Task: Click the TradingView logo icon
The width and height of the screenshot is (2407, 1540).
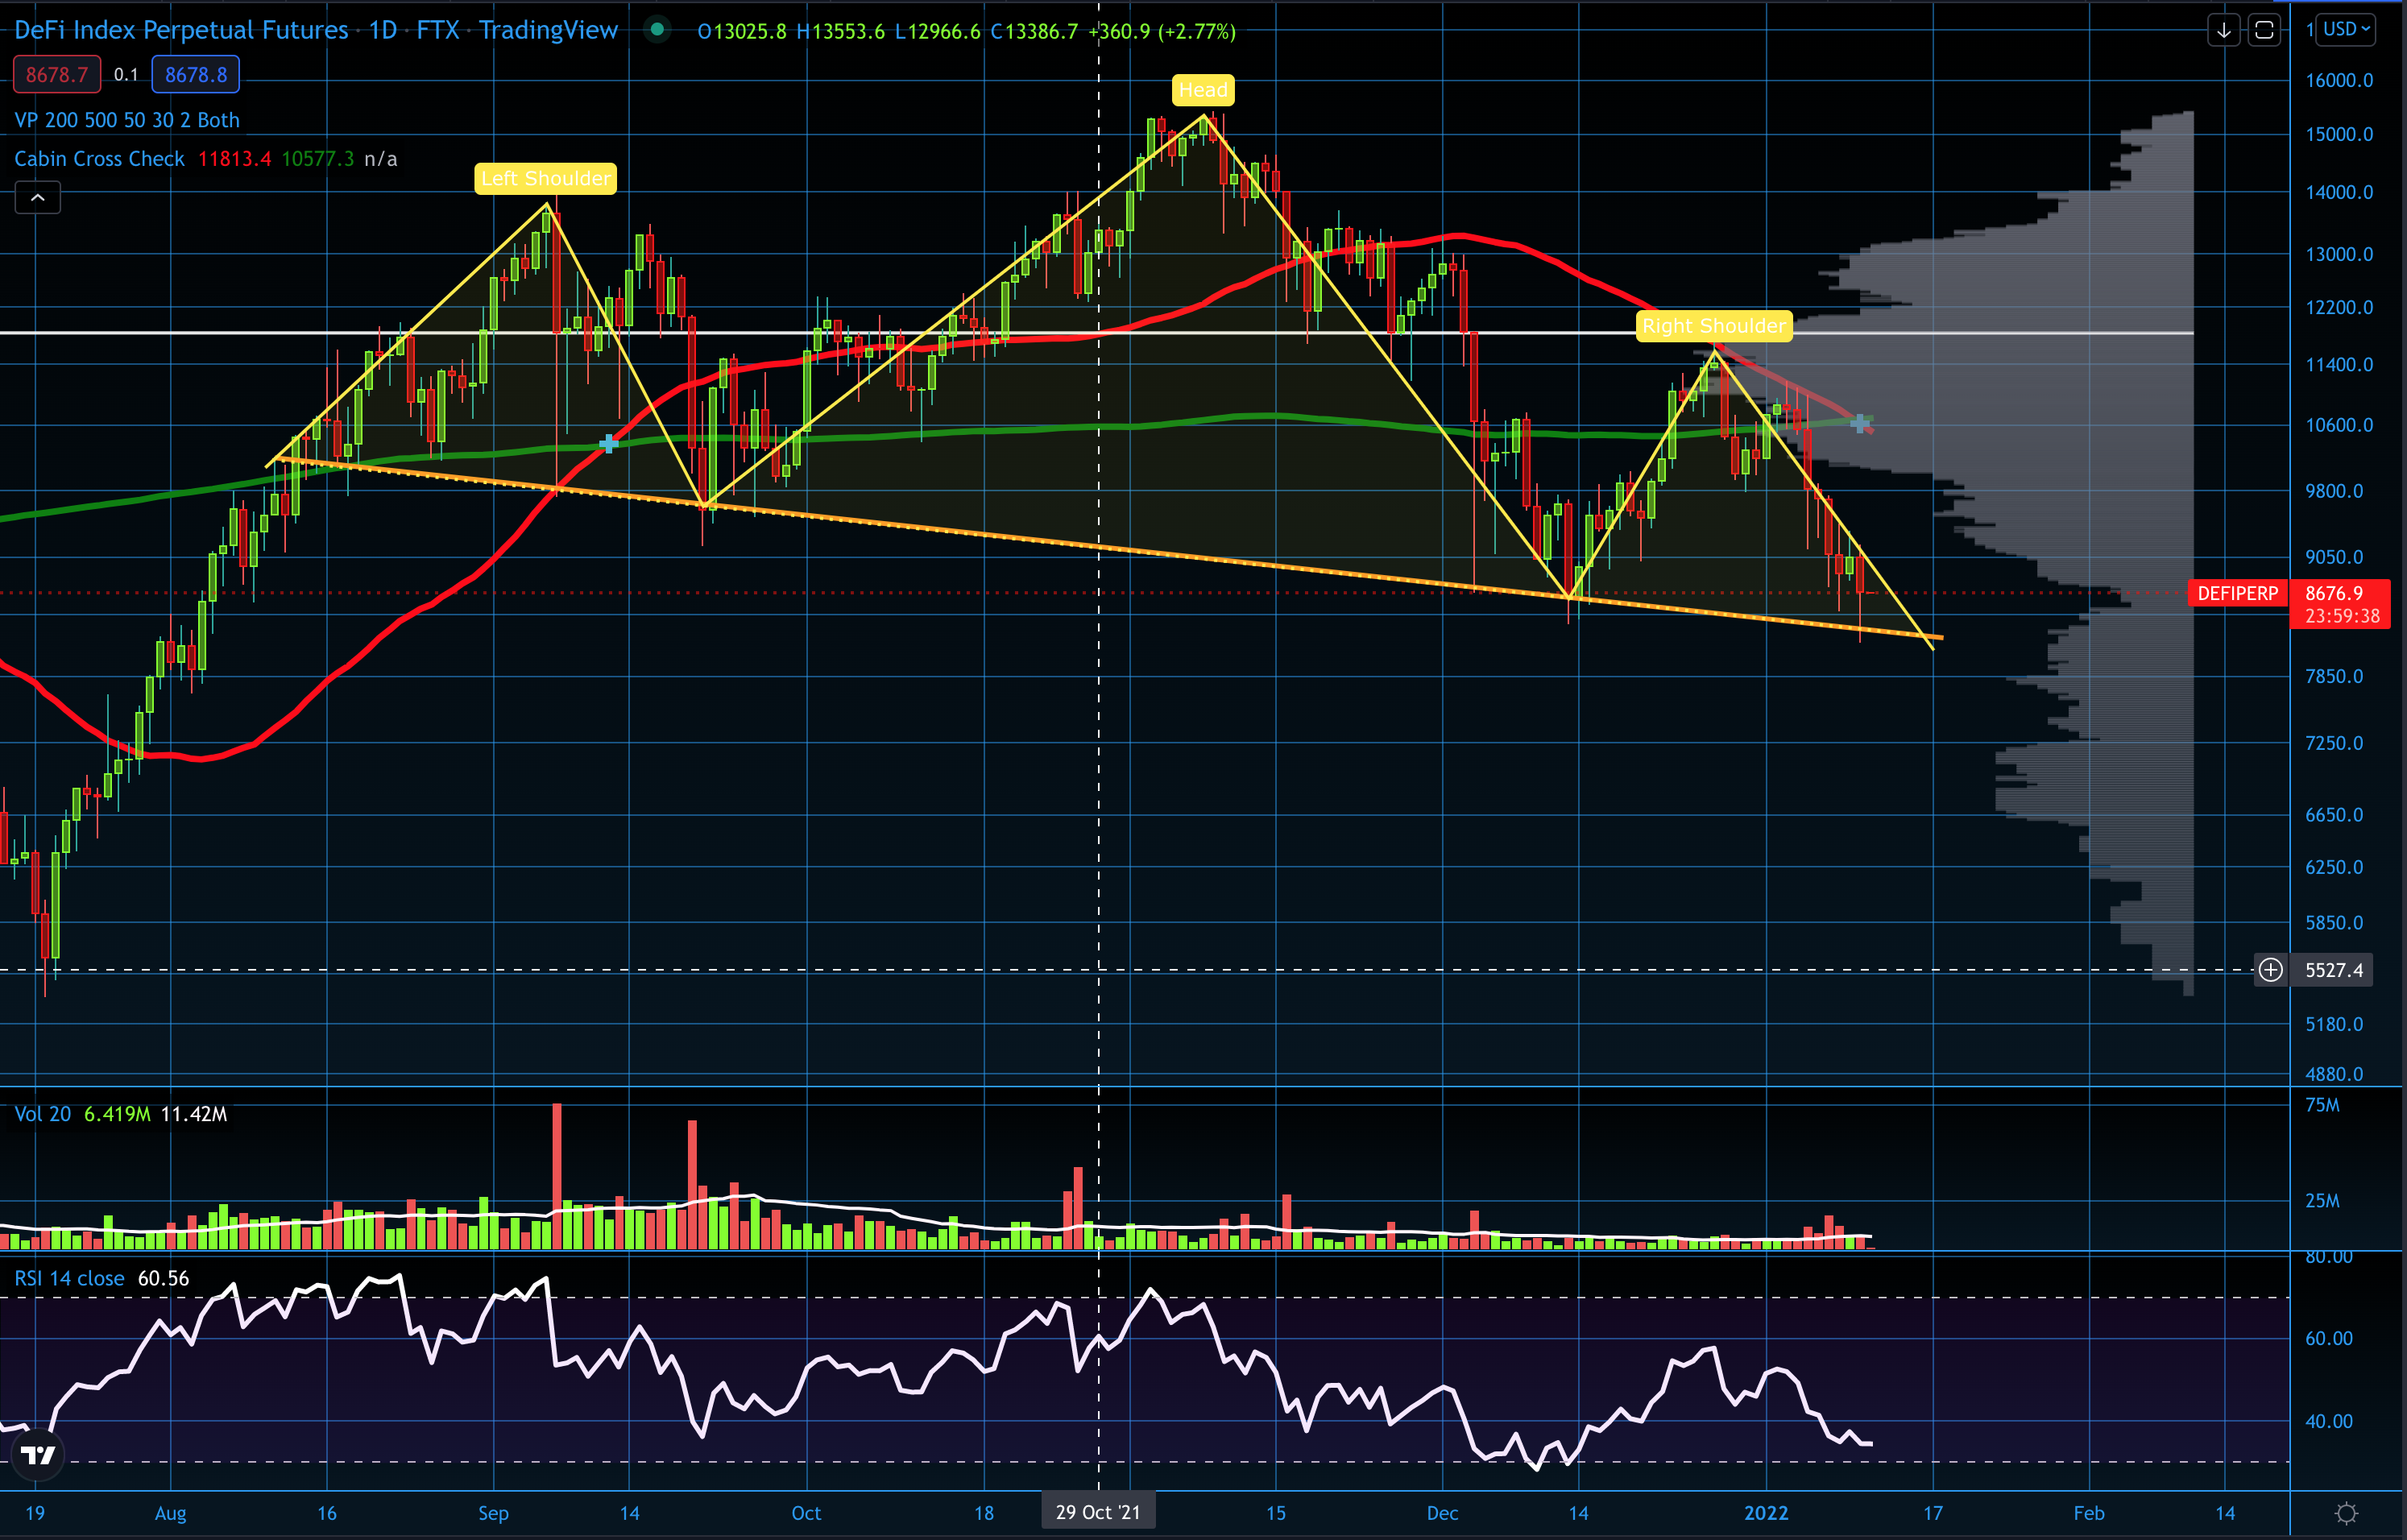Action: (38, 1455)
